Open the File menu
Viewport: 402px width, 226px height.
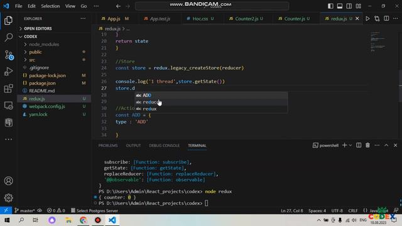click(x=19, y=6)
